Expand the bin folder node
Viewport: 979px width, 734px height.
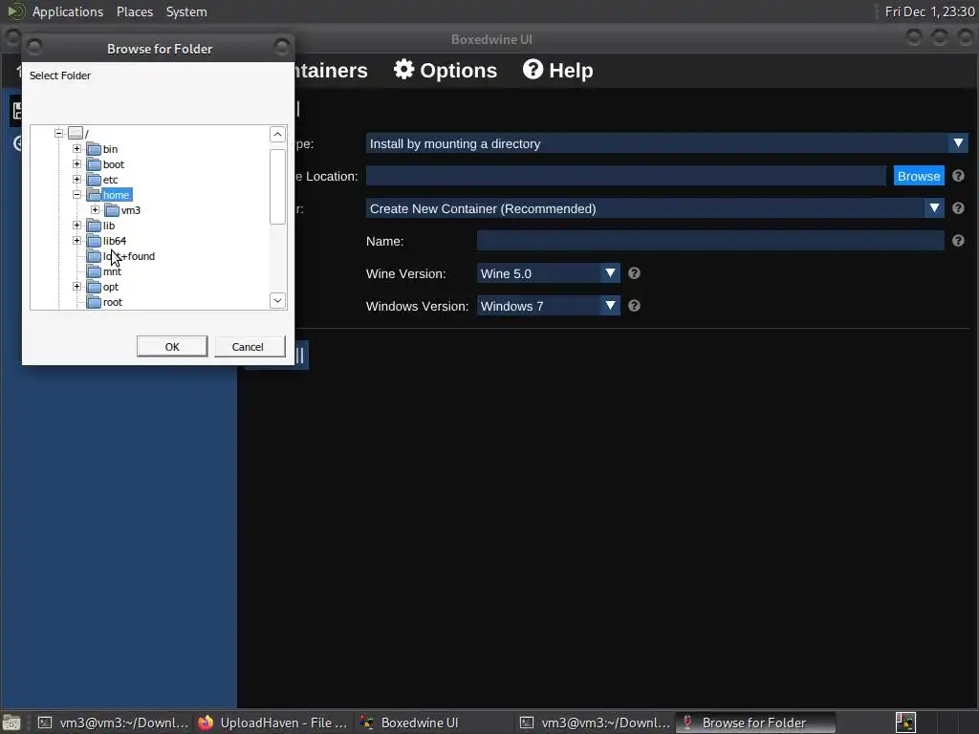pyautogui.click(x=76, y=148)
